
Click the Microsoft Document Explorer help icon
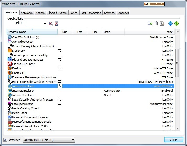(10, 117)
